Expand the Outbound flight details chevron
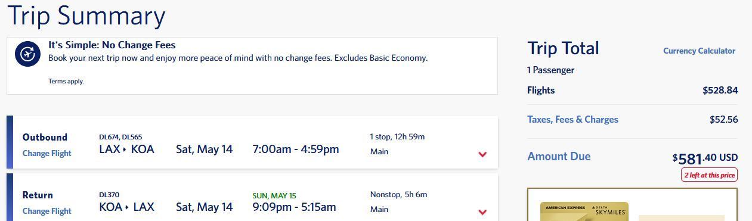This screenshot has width=752, height=221. pyautogui.click(x=482, y=154)
